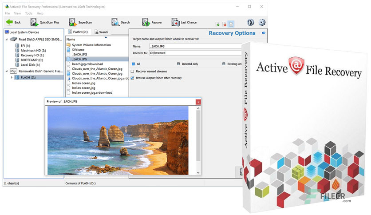
Task: Click the Fixed Disk0 APPLE SSD drive icon
Action: 13,39
